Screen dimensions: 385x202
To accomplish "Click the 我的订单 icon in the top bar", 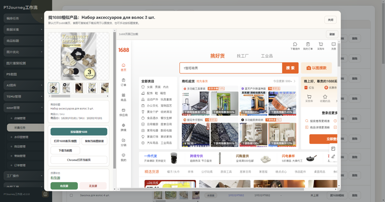I will tap(308, 44).
